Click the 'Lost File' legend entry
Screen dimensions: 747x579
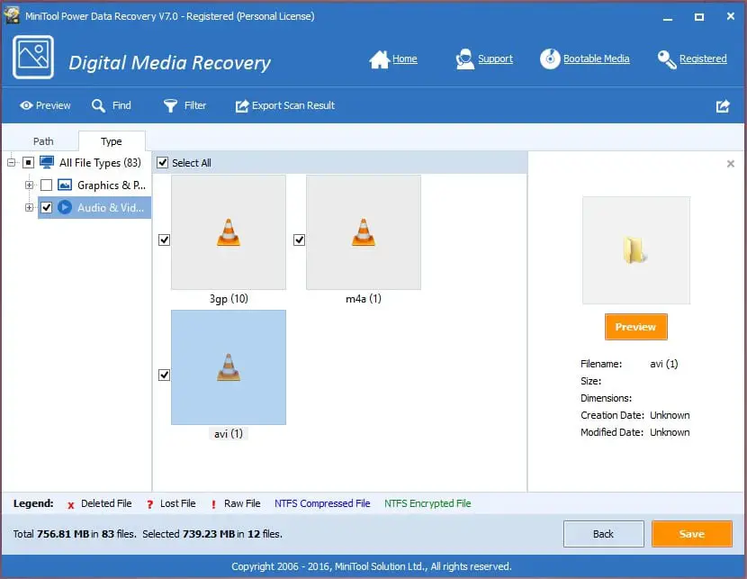click(x=177, y=503)
